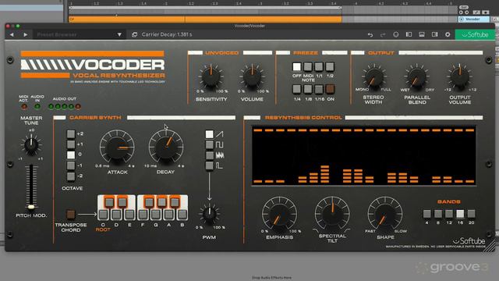Choose 16 bands
The image size is (499, 281).
[x=460, y=213]
